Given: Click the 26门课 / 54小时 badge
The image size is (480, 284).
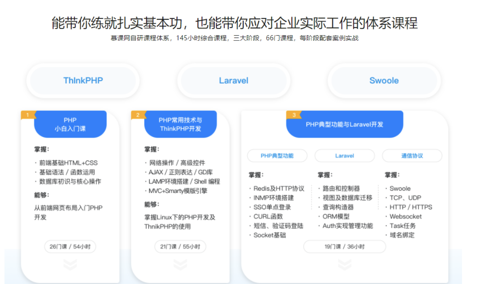Looking at the screenshot, I should (70, 247).
